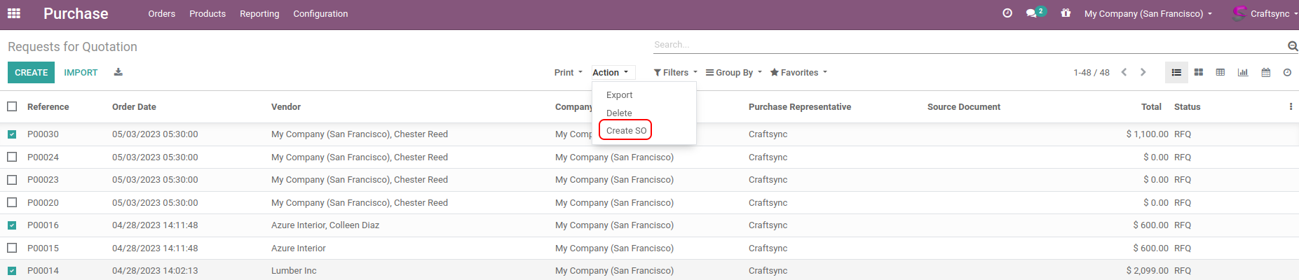Click the CREATE button
The image size is (1299, 280).
pyautogui.click(x=31, y=73)
